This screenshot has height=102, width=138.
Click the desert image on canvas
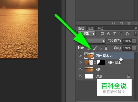[19, 29]
